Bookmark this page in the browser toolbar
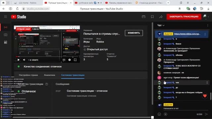 [180, 9]
